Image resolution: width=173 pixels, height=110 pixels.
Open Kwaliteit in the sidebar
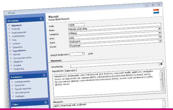coord(17,65)
